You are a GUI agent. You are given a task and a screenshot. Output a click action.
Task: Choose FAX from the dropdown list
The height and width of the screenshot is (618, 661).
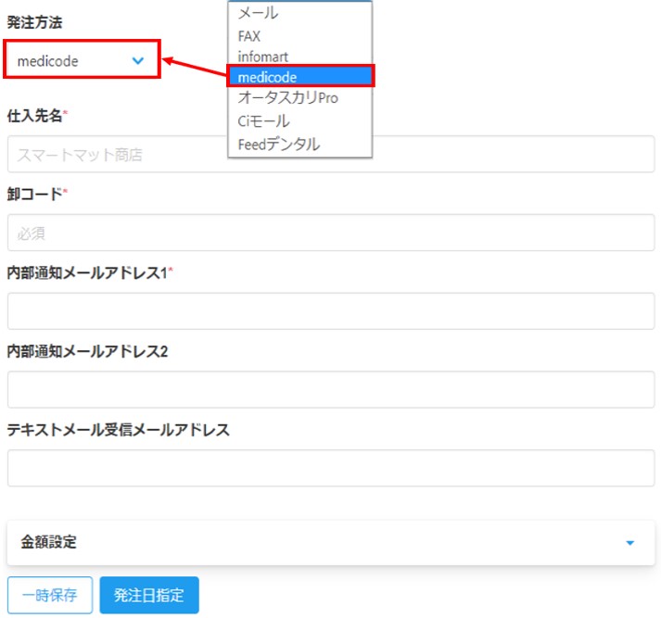(299, 36)
